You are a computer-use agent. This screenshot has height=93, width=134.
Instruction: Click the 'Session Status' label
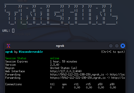[x=16, y=58]
